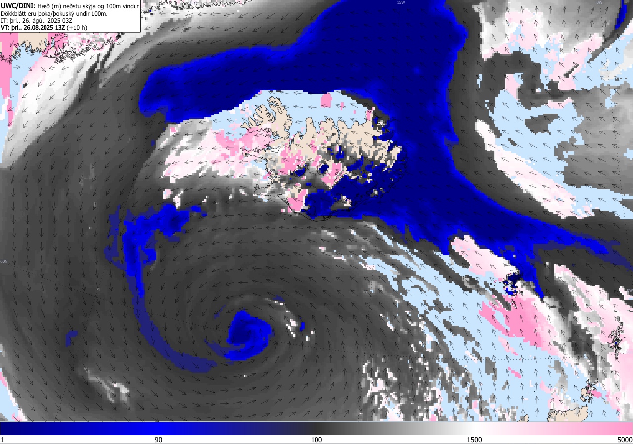Click the "15W" longitude label
Viewport: 633px width, 444px height.
pyautogui.click(x=401, y=2)
